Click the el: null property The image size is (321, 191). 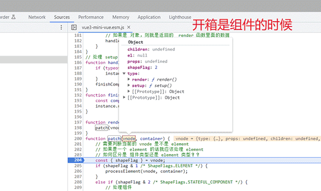137,55
